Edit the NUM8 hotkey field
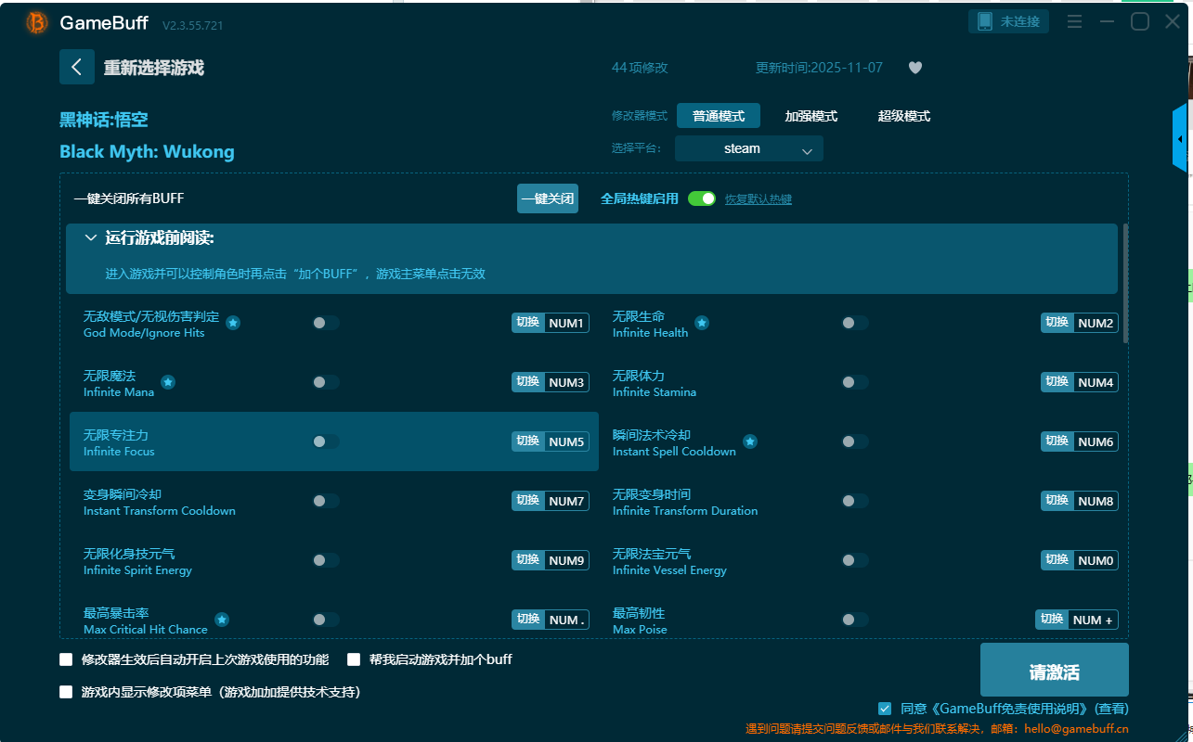The height and width of the screenshot is (742, 1193). (x=1096, y=501)
